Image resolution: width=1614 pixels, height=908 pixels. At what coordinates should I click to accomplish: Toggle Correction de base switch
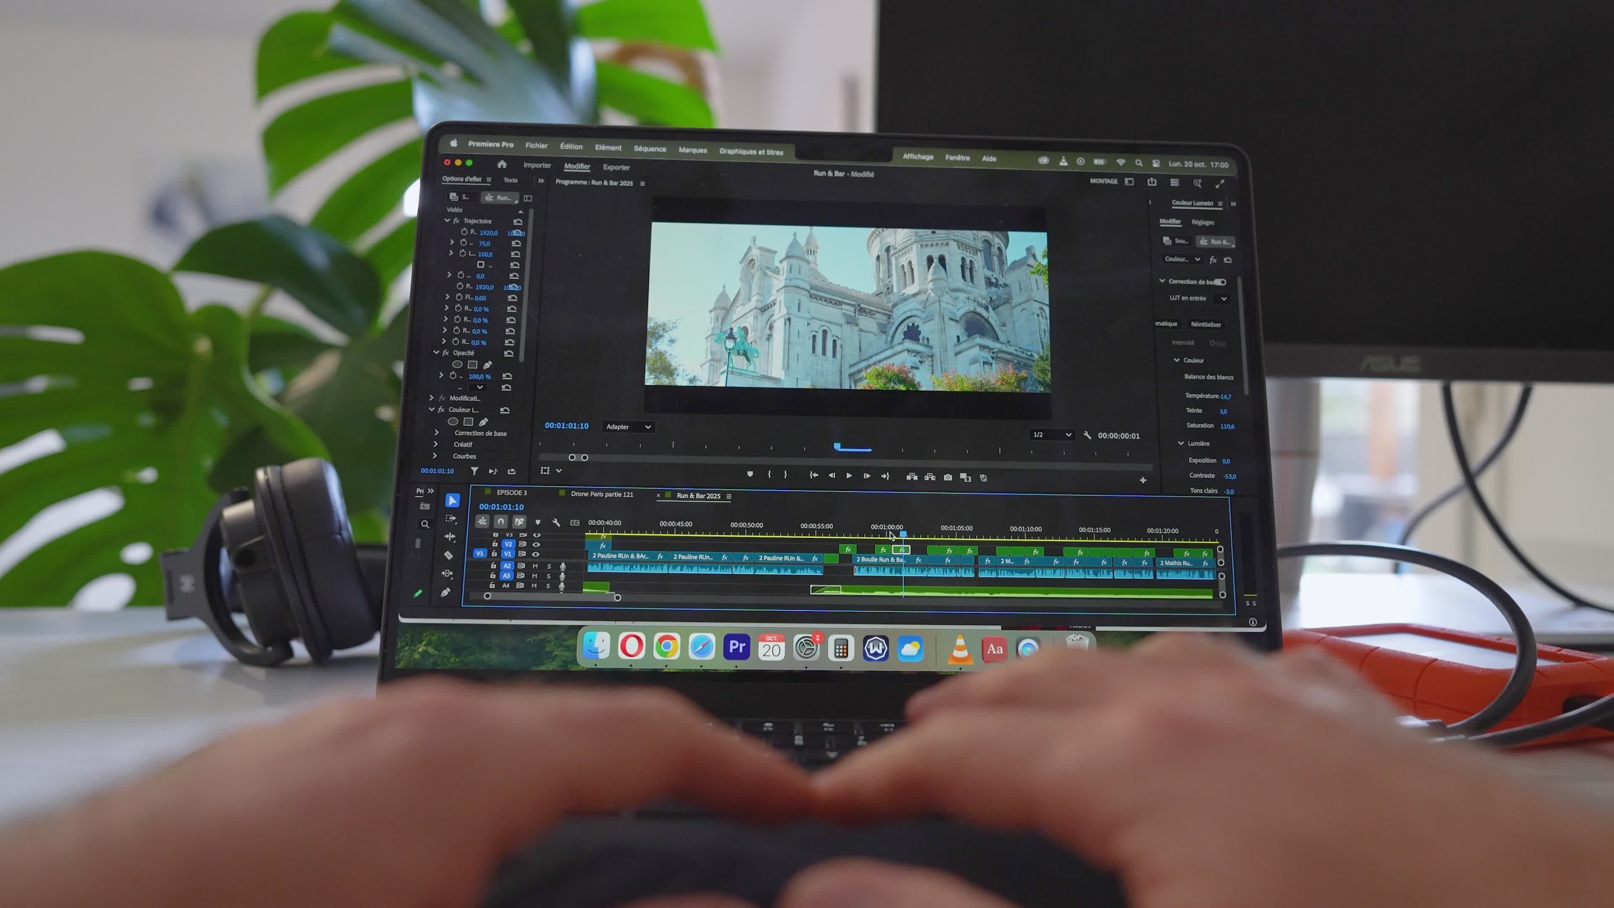click(x=1220, y=282)
